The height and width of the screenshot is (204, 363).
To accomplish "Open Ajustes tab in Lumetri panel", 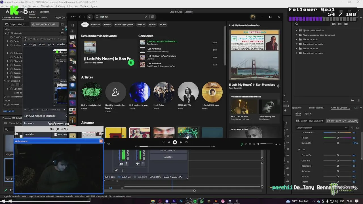I will pos(308,114).
